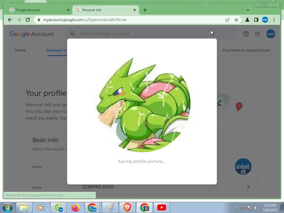Show hidden system tray icons arrow

tap(236, 208)
